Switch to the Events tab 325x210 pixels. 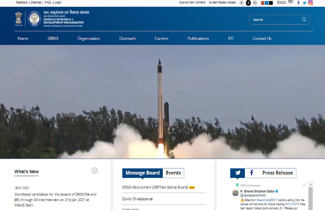tap(173, 173)
